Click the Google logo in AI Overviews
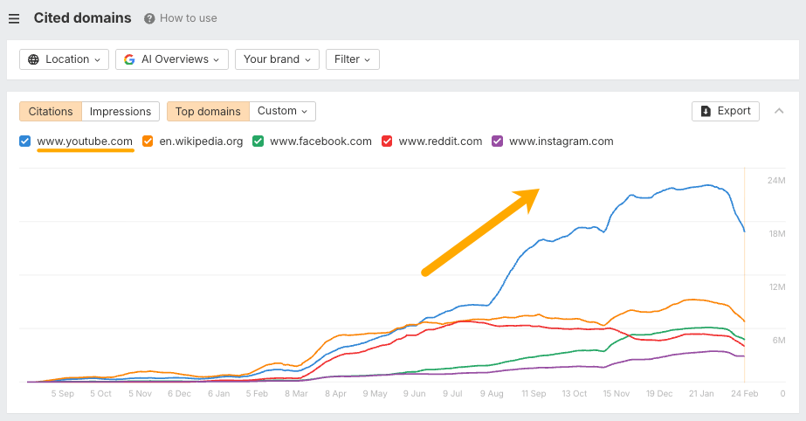Image resolution: width=806 pixels, height=421 pixels. [x=129, y=59]
